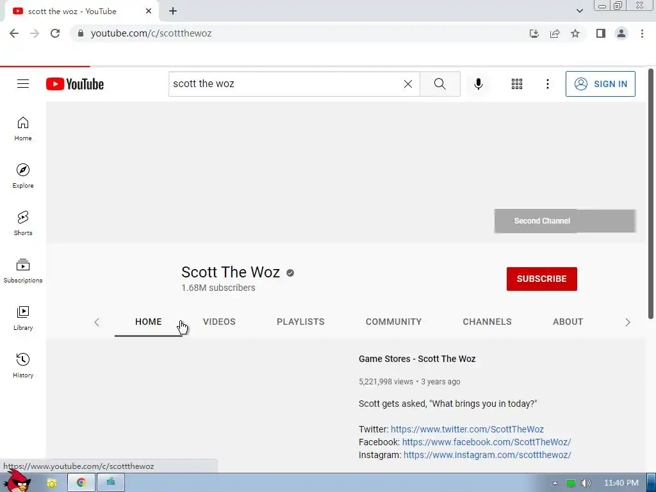Switch to the ABOUT tab
The width and height of the screenshot is (656, 492).
[568, 322]
